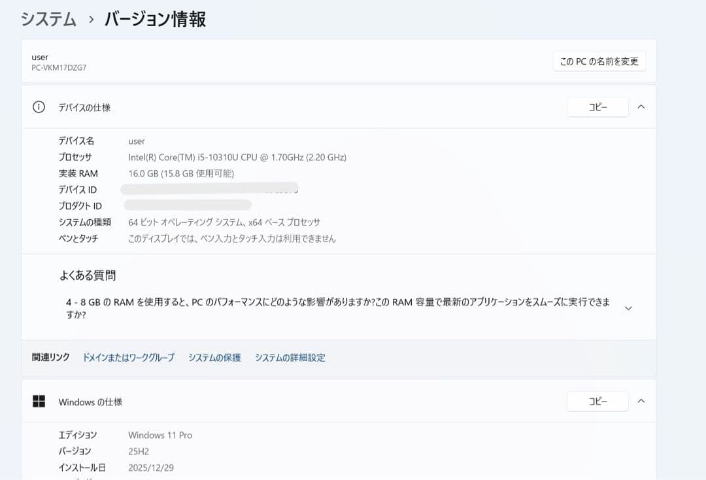Click the Windows 11 Pro edition value

tap(160, 435)
